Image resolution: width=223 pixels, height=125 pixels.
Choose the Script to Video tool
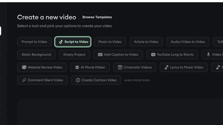point(73,42)
